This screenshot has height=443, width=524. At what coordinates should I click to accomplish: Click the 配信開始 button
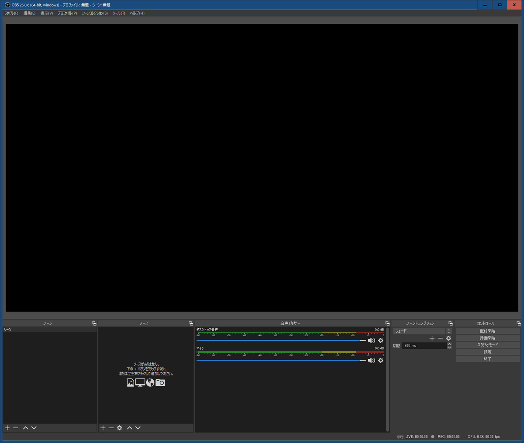tap(488, 331)
